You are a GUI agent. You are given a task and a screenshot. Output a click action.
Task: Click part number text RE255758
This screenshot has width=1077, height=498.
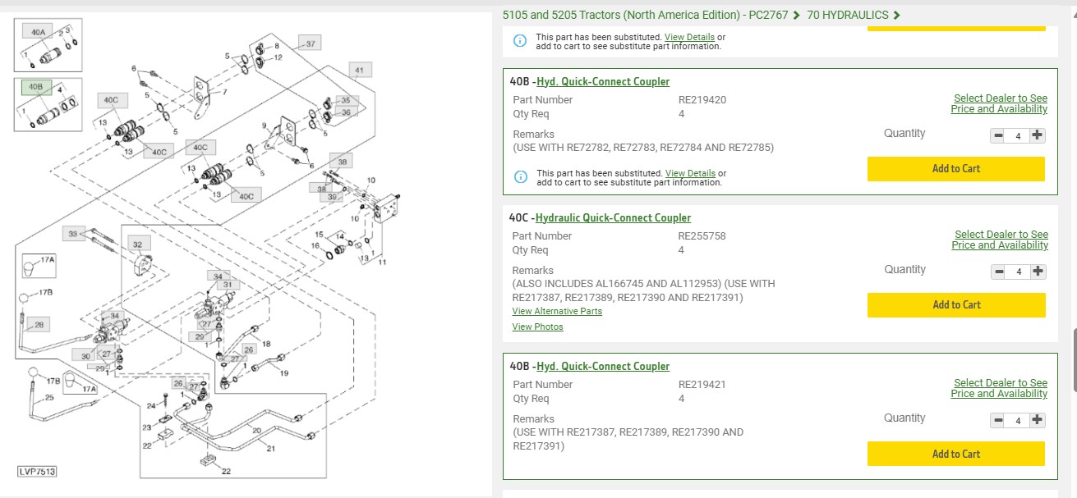702,236
